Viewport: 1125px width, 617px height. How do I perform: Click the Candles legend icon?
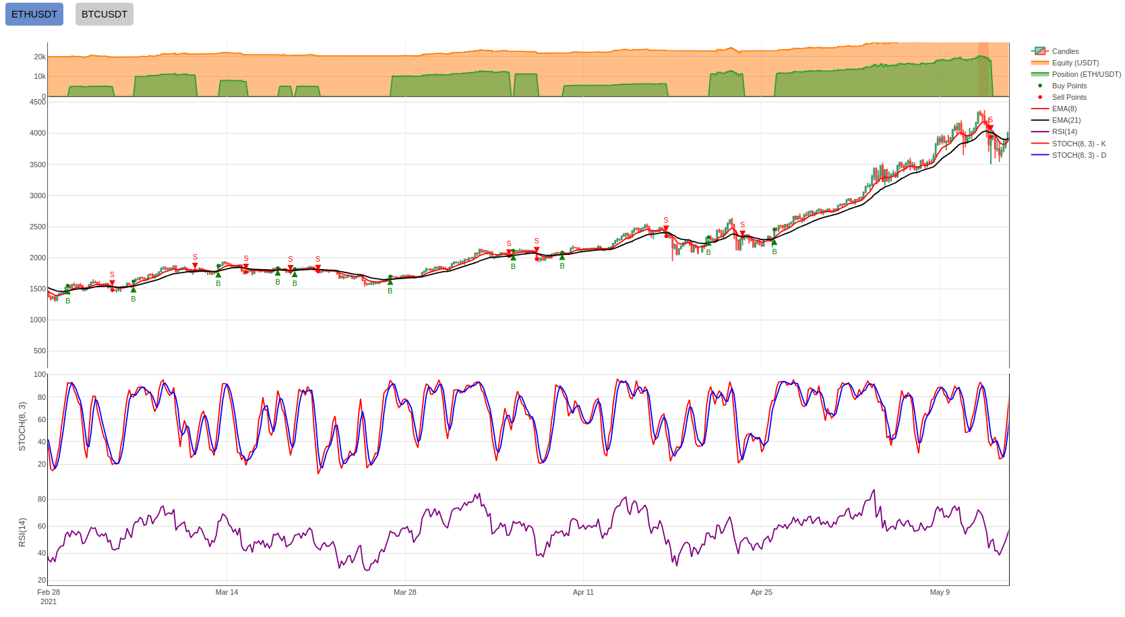tap(1039, 51)
